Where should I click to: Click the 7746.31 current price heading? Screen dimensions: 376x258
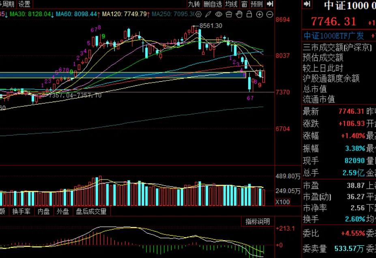pos(333,22)
